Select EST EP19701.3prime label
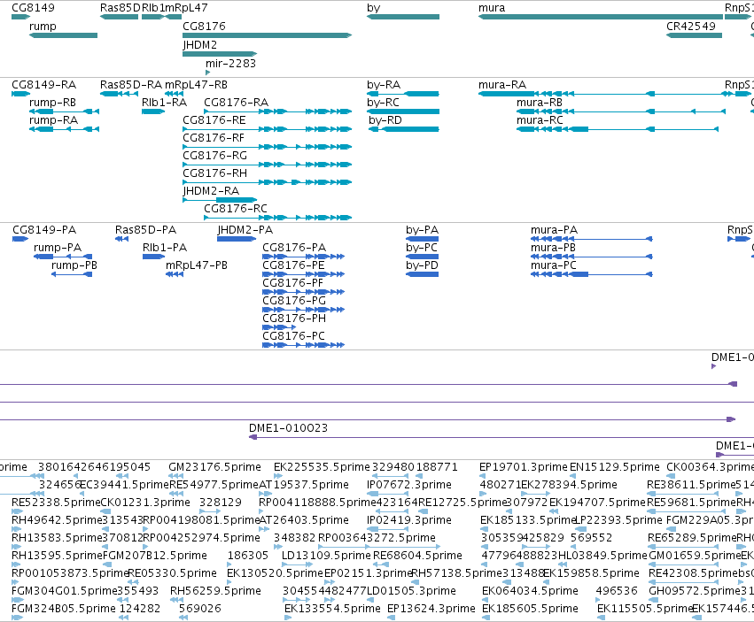This screenshot has width=754, height=622. coord(524,467)
